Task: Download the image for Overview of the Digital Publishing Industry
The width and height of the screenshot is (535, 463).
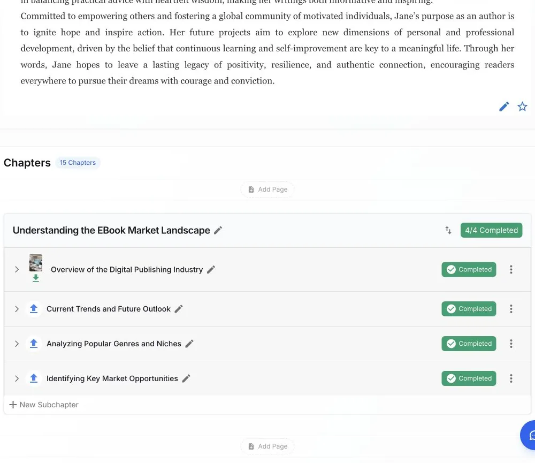Action: [36, 278]
